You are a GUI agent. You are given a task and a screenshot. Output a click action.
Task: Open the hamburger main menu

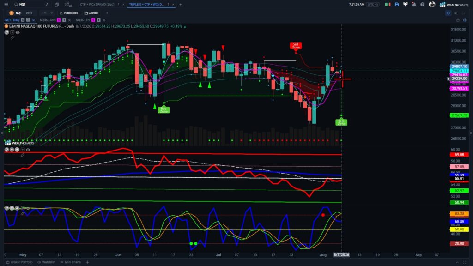click(x=6, y=5)
